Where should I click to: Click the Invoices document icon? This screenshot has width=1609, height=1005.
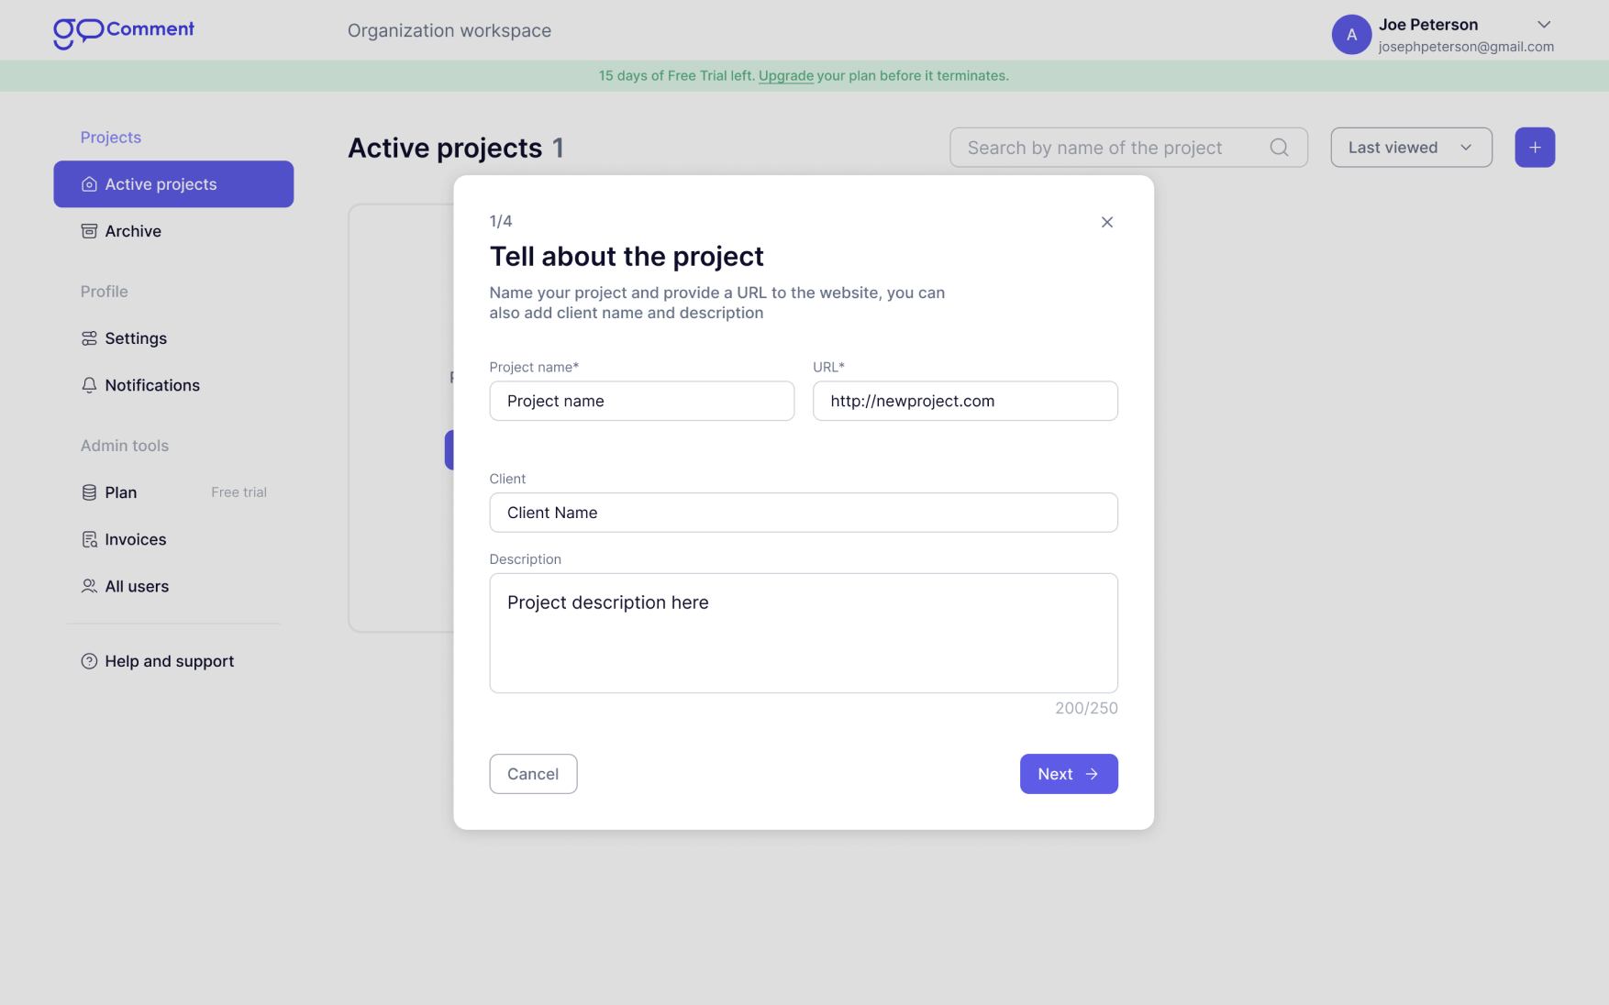[x=89, y=539]
